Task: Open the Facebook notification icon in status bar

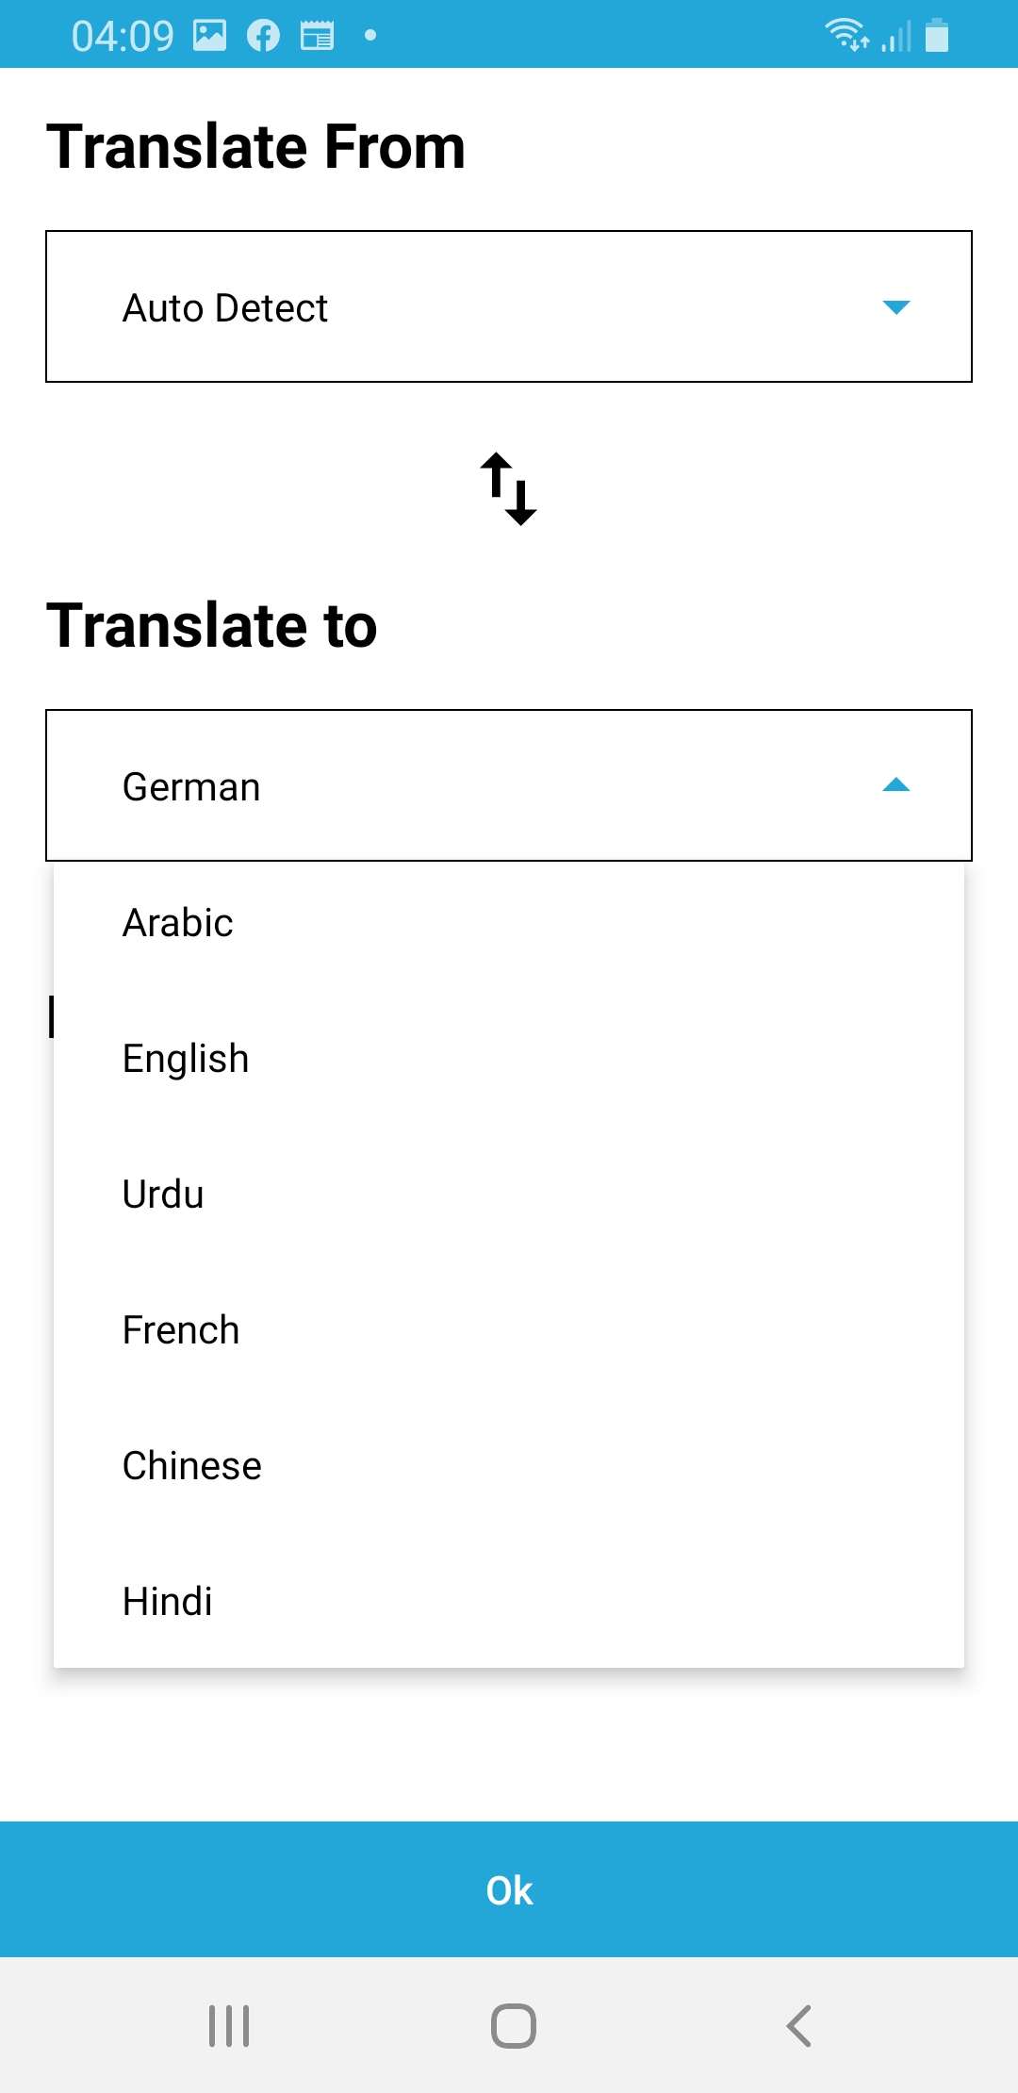Action: [263, 36]
